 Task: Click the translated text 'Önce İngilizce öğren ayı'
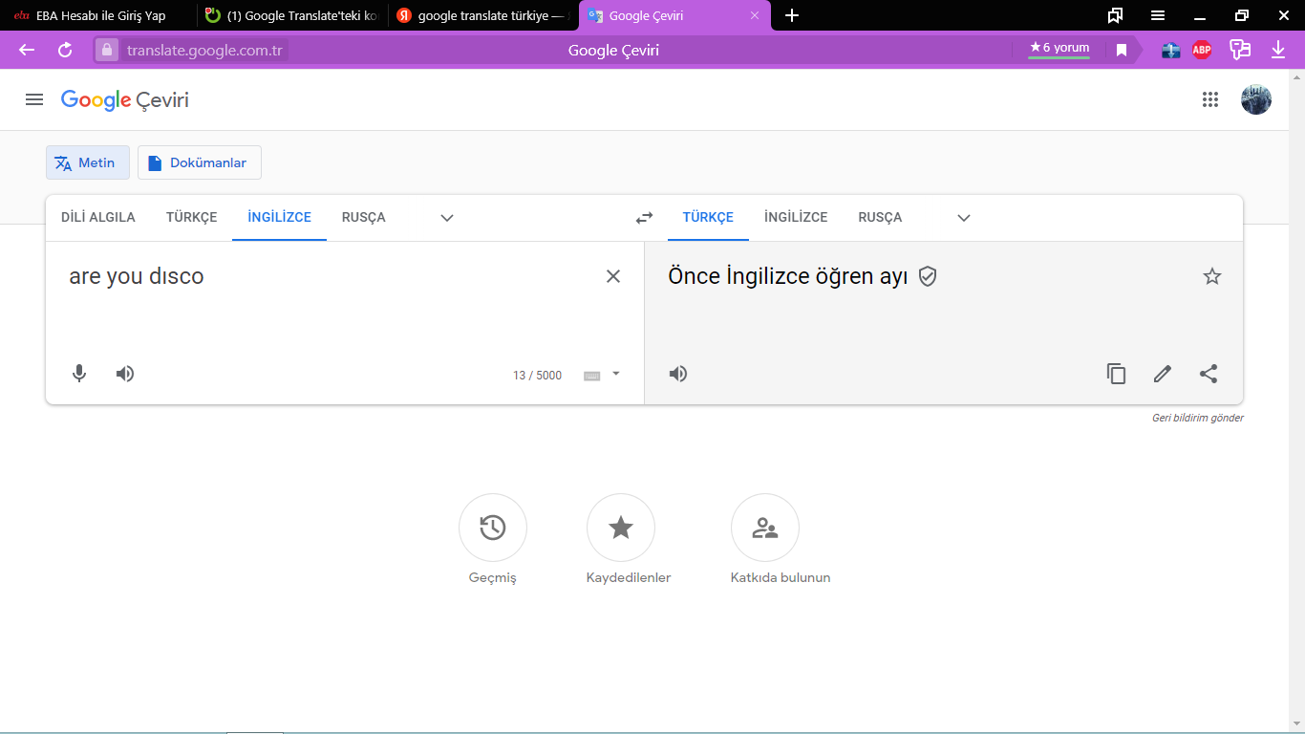click(788, 276)
